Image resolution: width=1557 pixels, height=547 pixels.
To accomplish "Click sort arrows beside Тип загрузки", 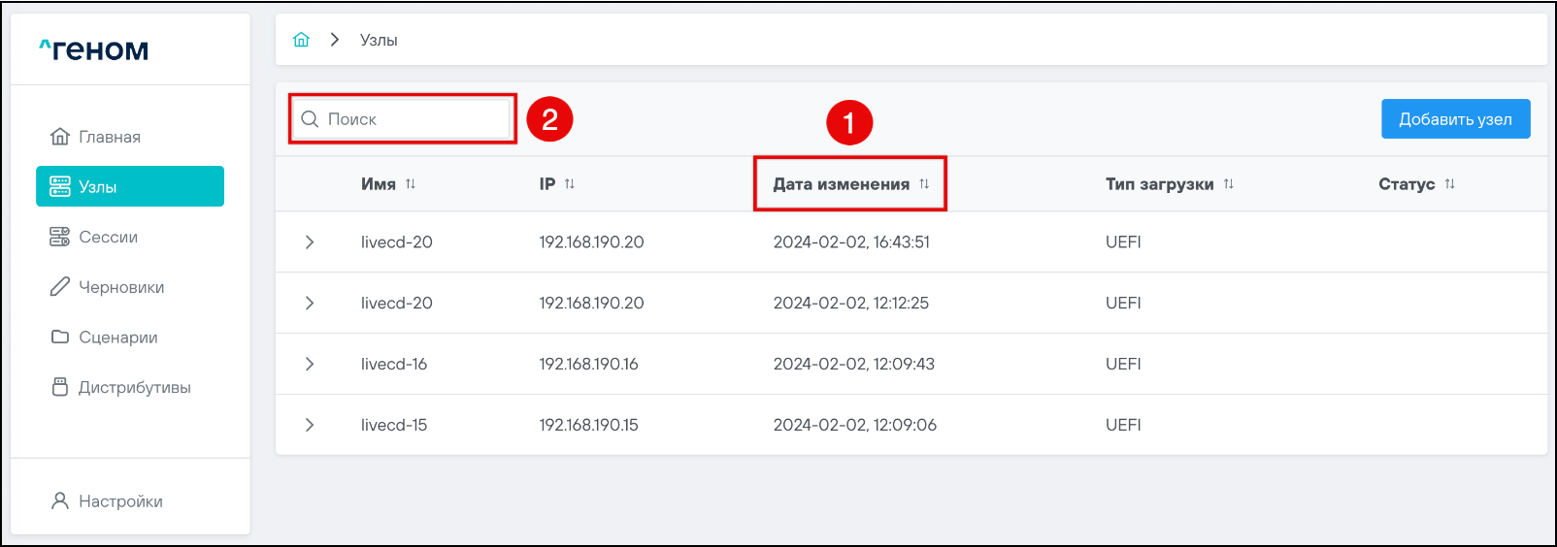I will tap(1229, 184).
